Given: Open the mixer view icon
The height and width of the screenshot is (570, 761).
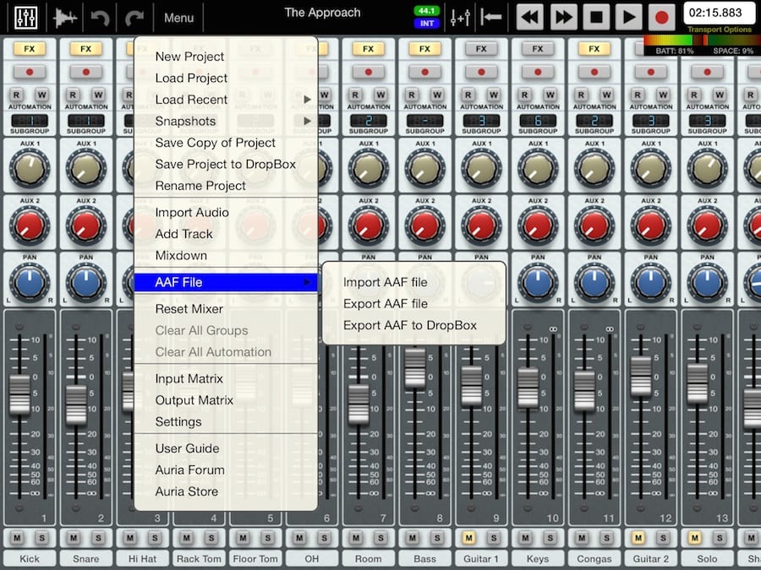Looking at the screenshot, I should pos(26,17).
